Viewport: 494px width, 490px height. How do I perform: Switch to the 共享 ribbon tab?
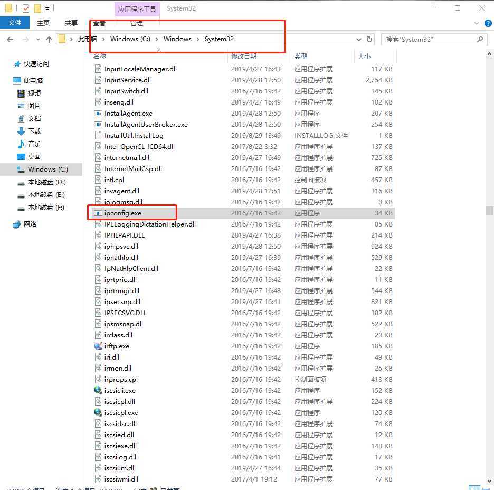[x=71, y=23]
